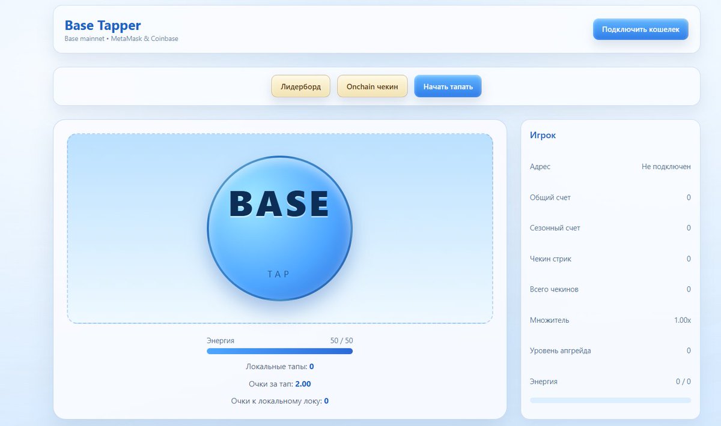Click the Адрес label

540,167
